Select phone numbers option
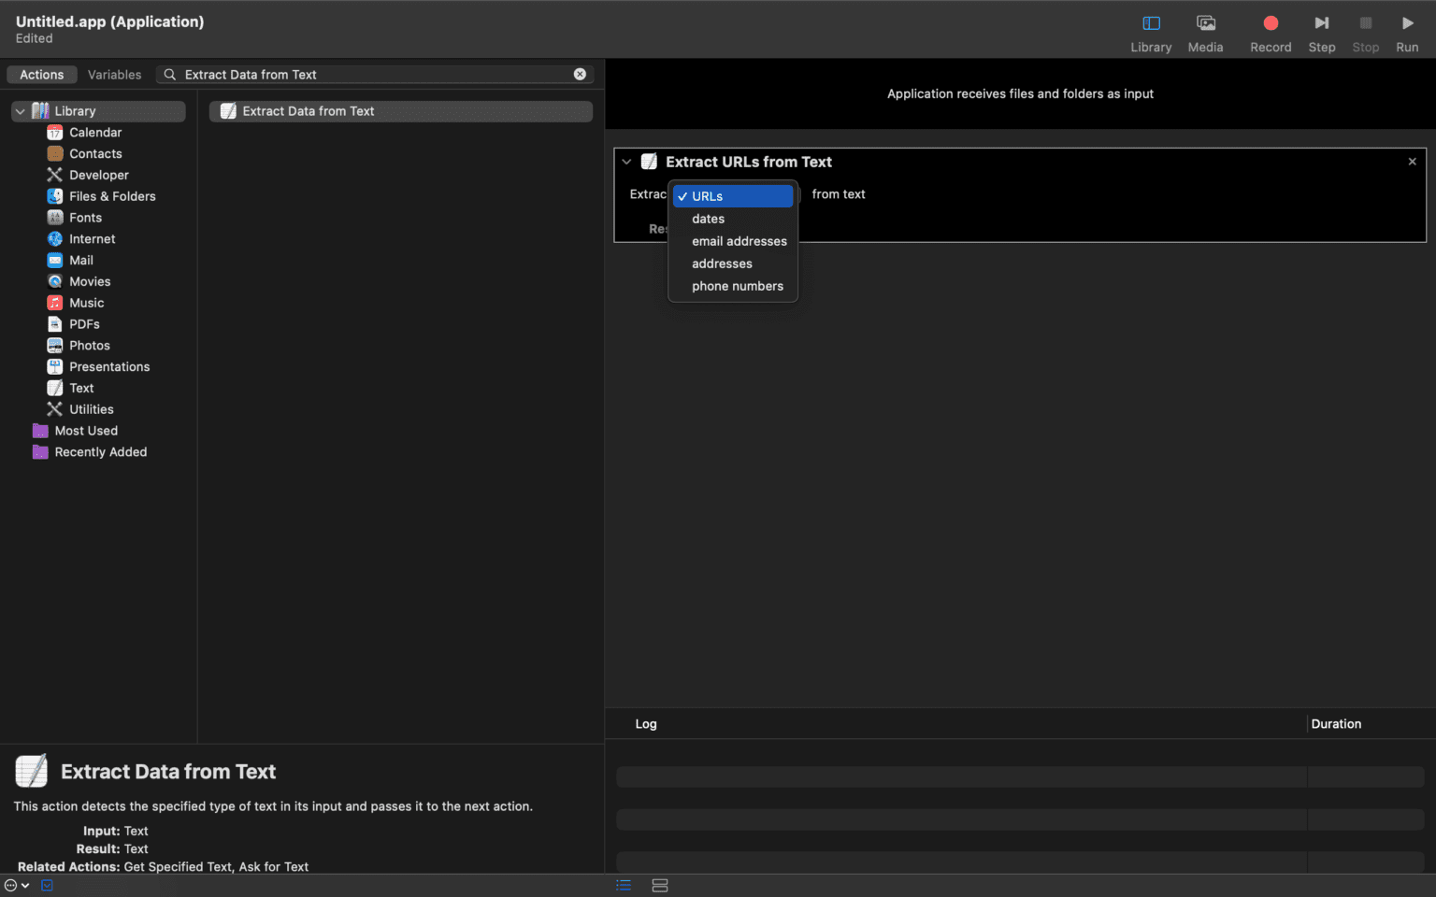 point(737,286)
